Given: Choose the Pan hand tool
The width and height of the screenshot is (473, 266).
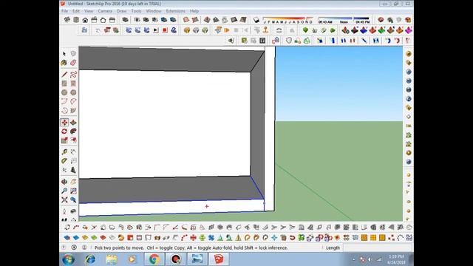Looking at the screenshot, I should click(73, 182).
